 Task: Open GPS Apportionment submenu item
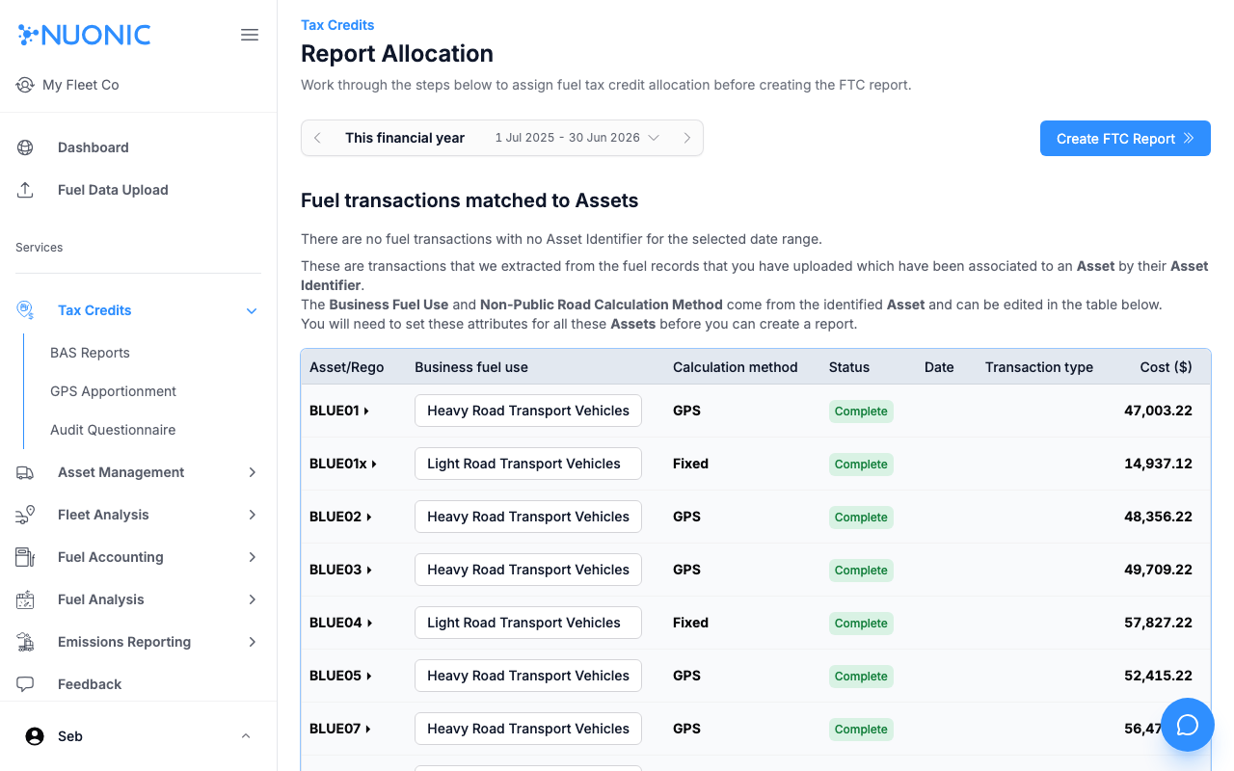point(113,391)
